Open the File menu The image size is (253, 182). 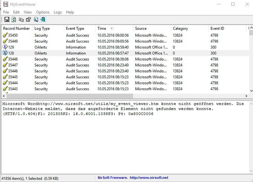[x=6, y=12]
